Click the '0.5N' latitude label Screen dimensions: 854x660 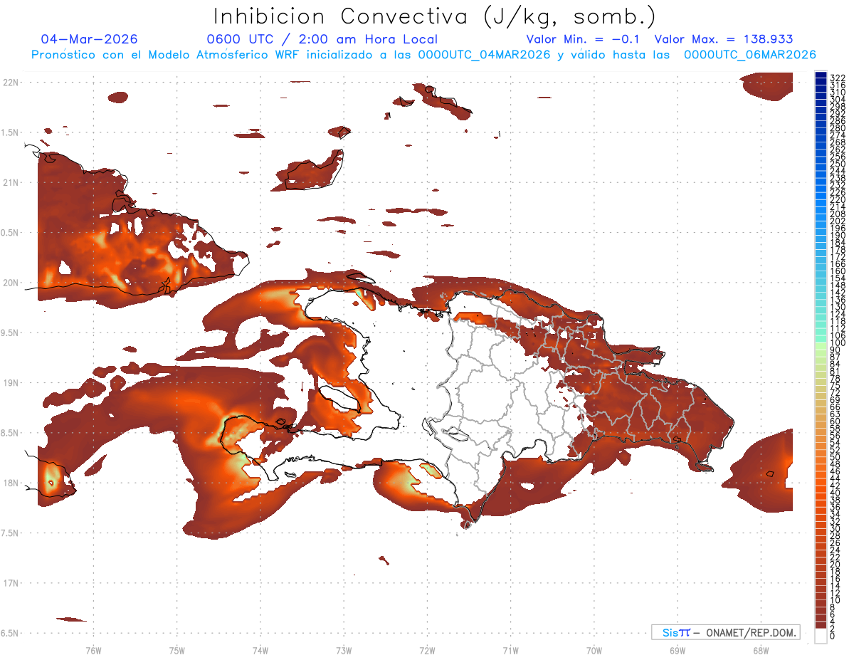pos(11,233)
